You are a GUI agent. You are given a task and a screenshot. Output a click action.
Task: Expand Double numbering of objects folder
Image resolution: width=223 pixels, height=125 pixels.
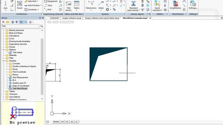7,66
